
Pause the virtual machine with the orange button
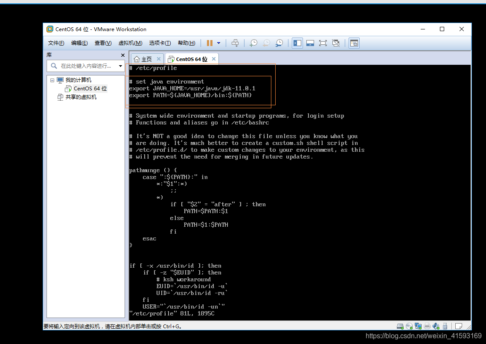click(210, 43)
